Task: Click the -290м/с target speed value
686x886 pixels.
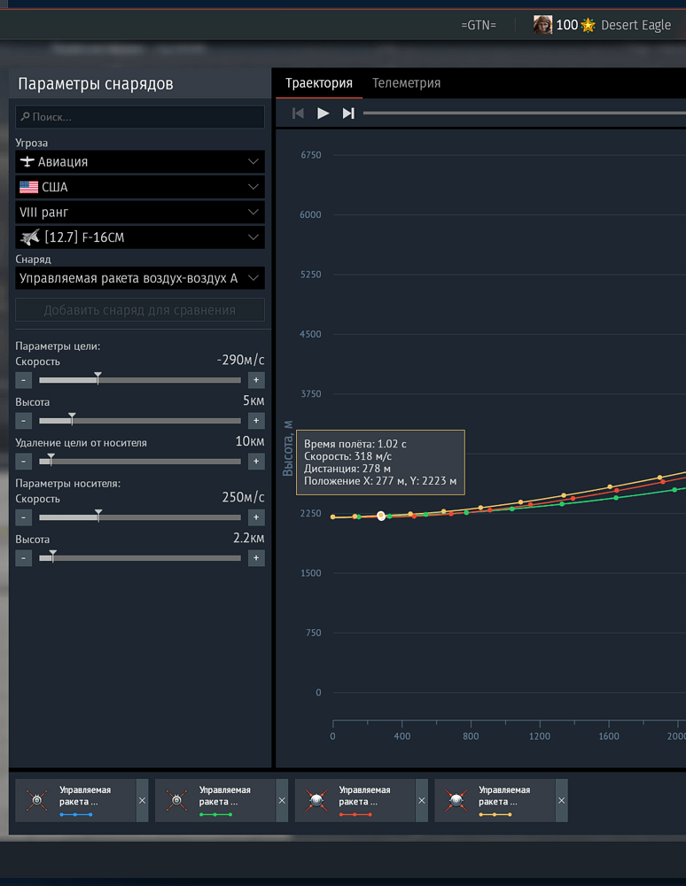Action: pyautogui.click(x=240, y=360)
